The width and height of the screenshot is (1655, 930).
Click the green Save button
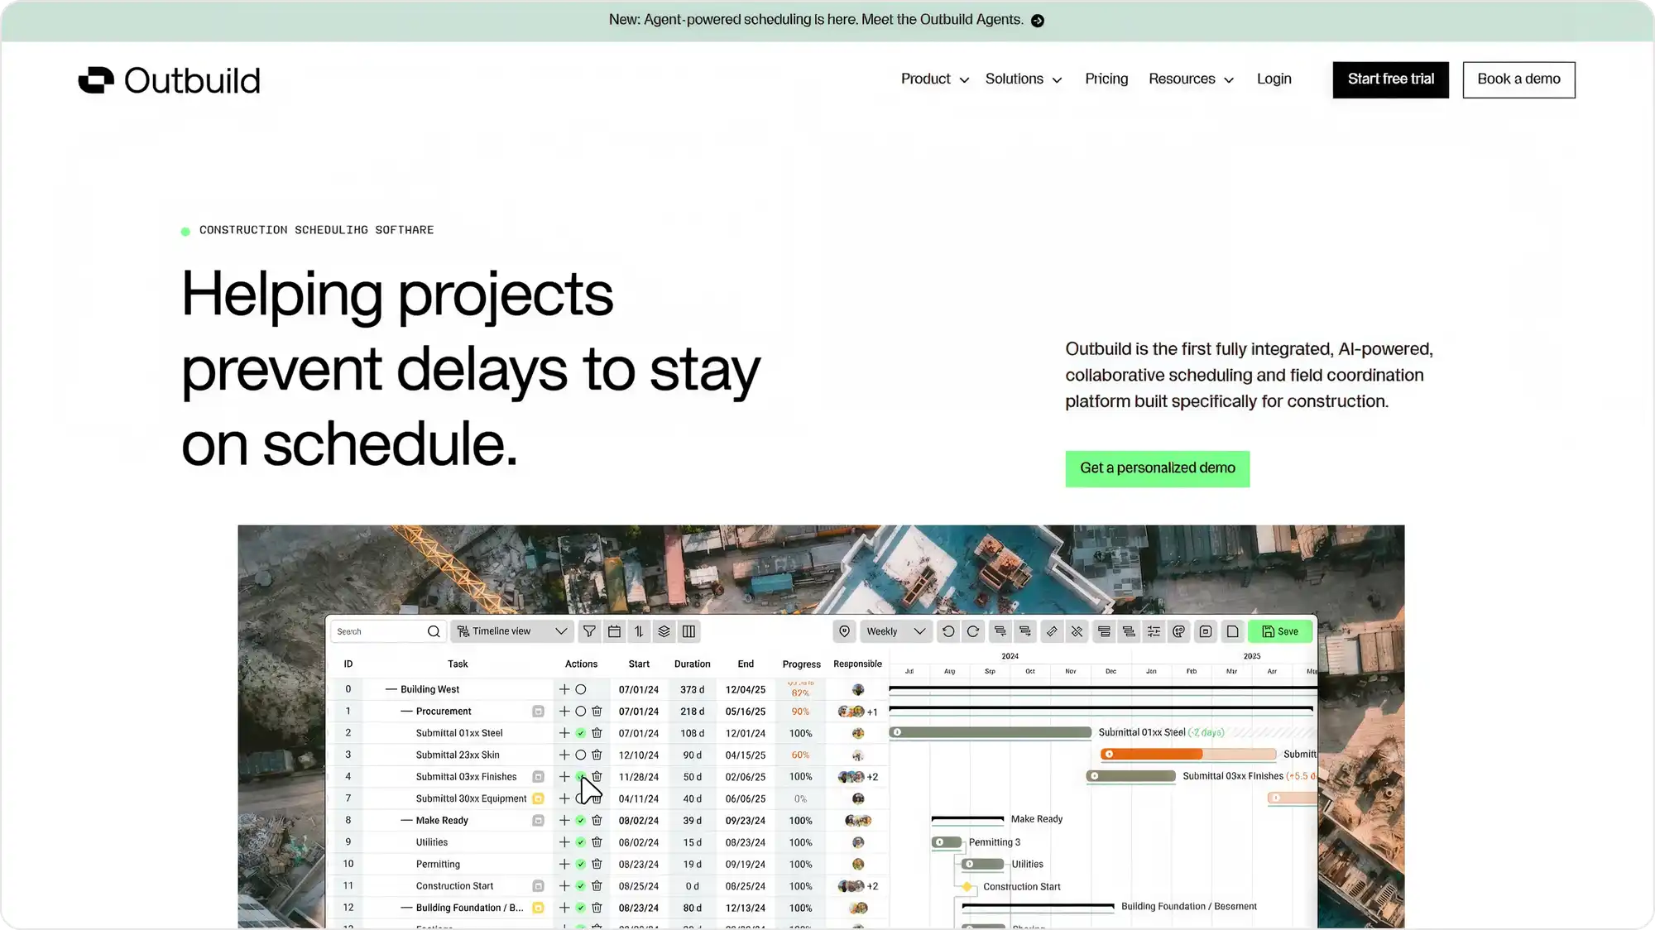click(x=1280, y=631)
